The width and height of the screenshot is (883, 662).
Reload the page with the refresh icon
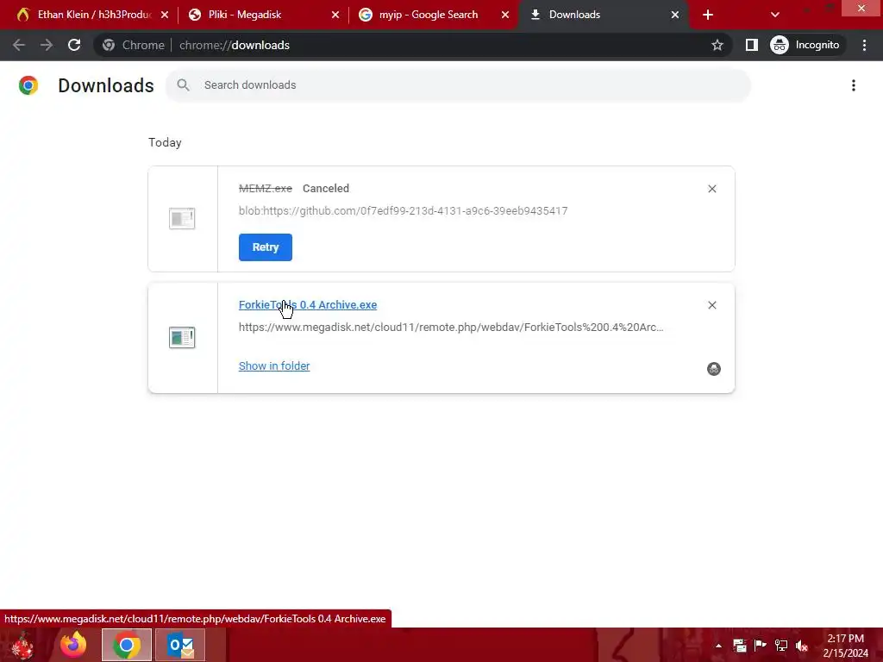coord(74,45)
